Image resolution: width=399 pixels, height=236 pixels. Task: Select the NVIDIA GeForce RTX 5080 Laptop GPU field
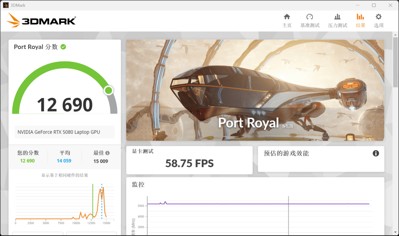coord(65,132)
